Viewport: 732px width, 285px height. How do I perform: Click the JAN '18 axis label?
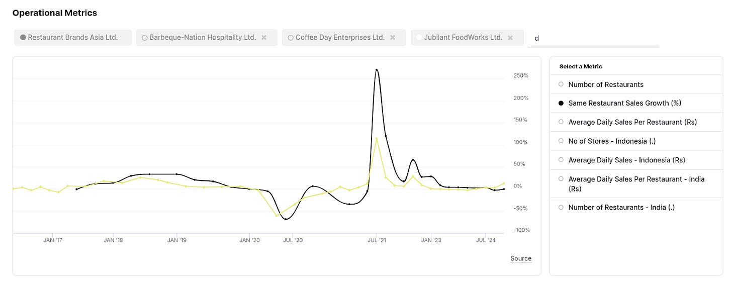pos(113,240)
